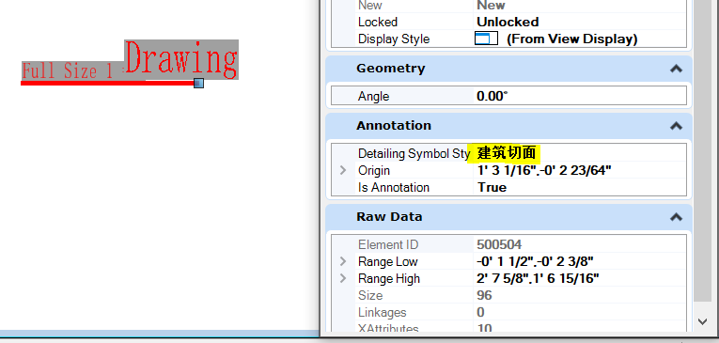This screenshot has height=343, width=719.
Task: Click the Is Annotation property label
Action: tap(394, 188)
